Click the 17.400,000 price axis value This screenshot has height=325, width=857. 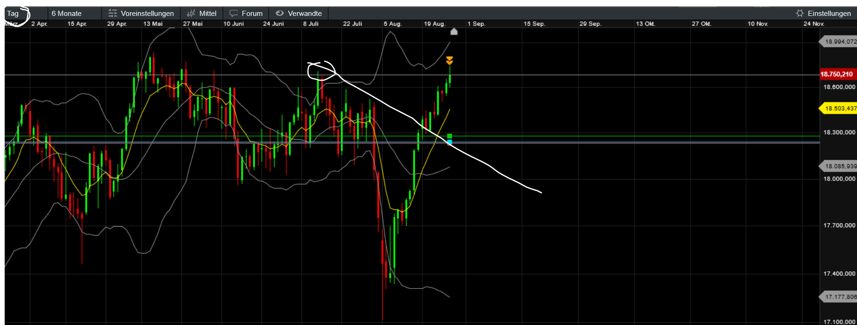pyautogui.click(x=839, y=274)
